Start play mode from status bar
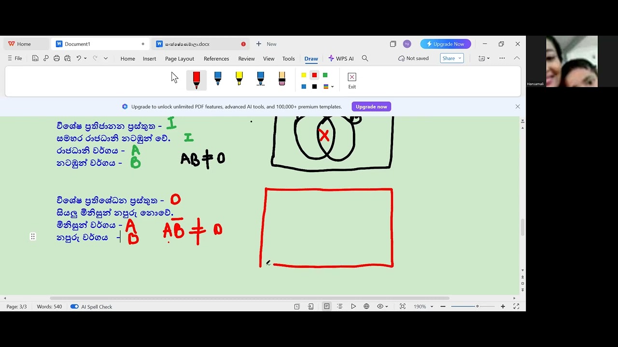This screenshot has height=347, width=618. tap(353, 307)
